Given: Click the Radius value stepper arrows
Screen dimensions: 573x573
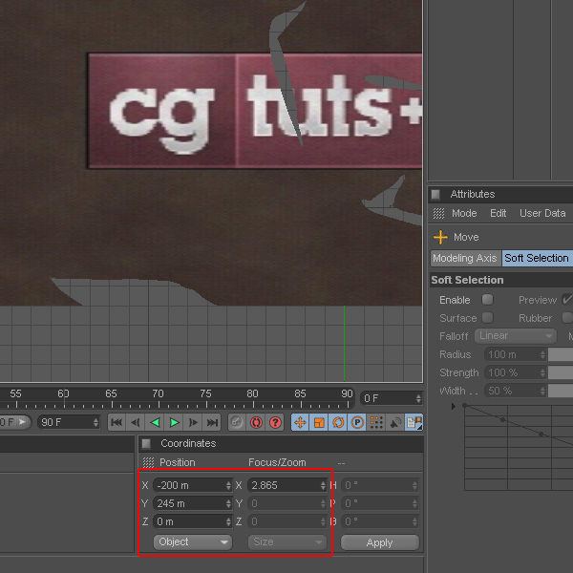Looking at the screenshot, I should [542, 354].
